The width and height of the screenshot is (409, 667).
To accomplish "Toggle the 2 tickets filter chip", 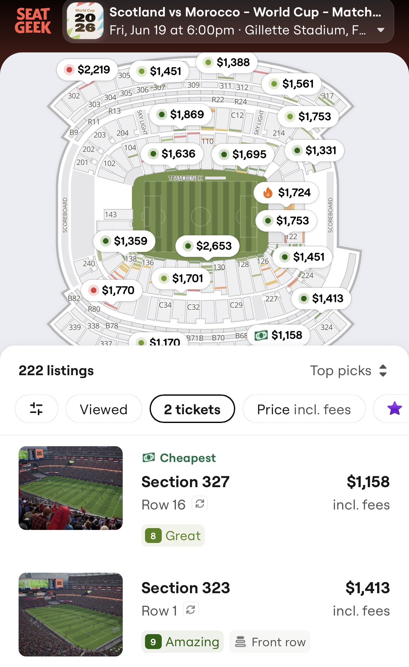I will (192, 409).
